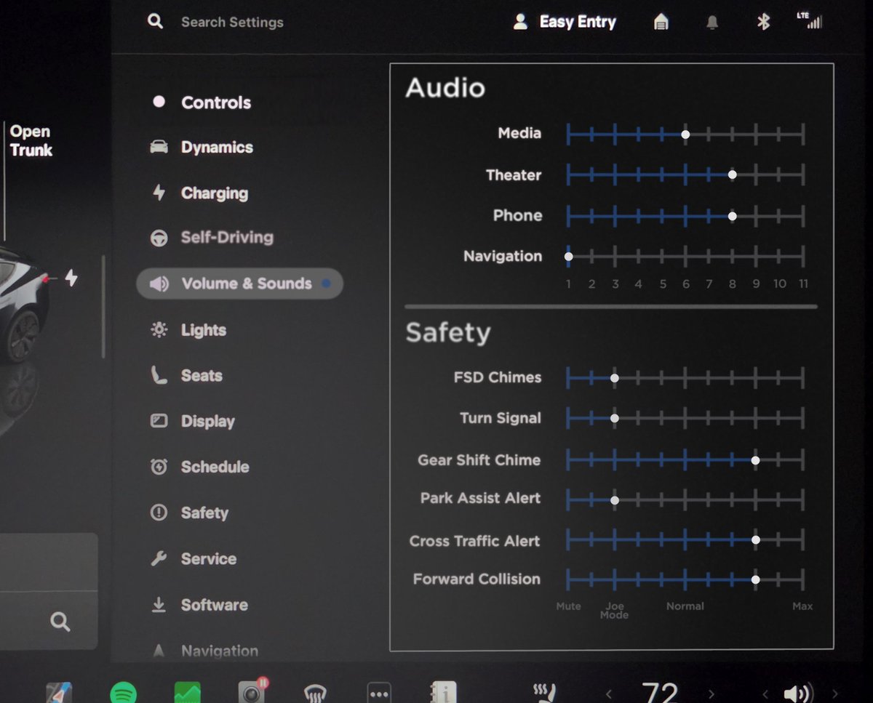Open the Dynamics settings tab

[202, 148]
